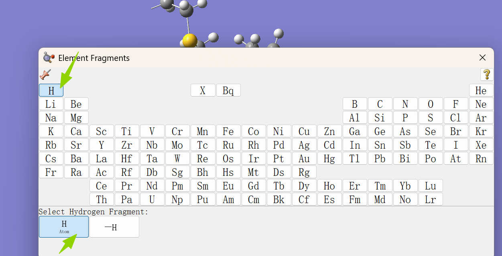Select the Oxygen element
This screenshot has height=256, width=502.
point(430,104)
